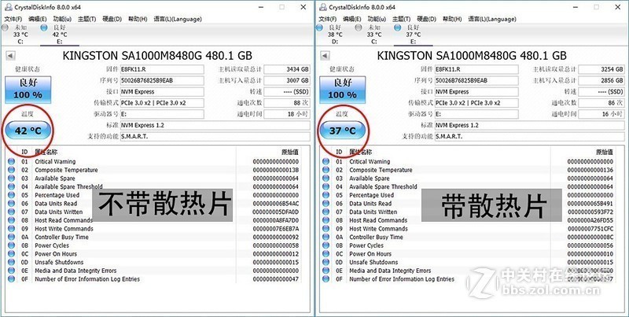
Task: Click previous disk arrow in left window
Action: click(x=10, y=56)
